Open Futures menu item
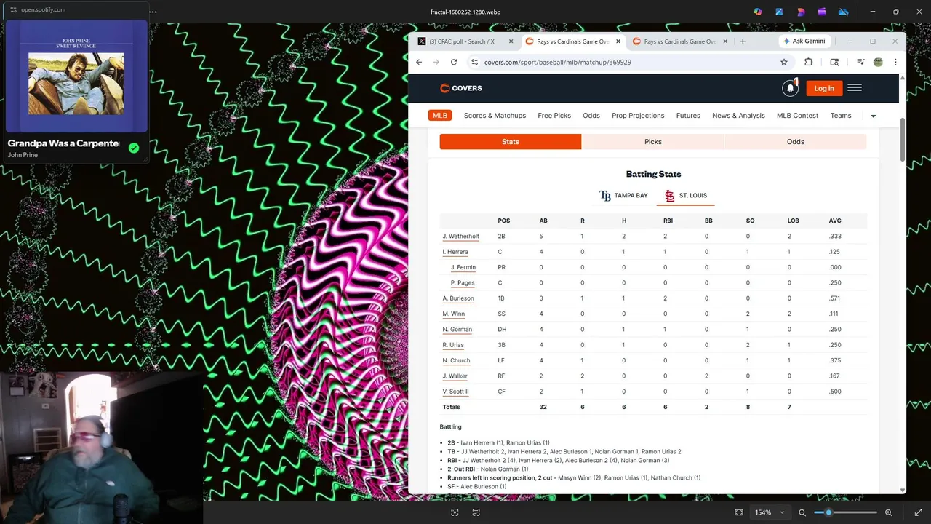931x524 pixels. click(x=688, y=116)
